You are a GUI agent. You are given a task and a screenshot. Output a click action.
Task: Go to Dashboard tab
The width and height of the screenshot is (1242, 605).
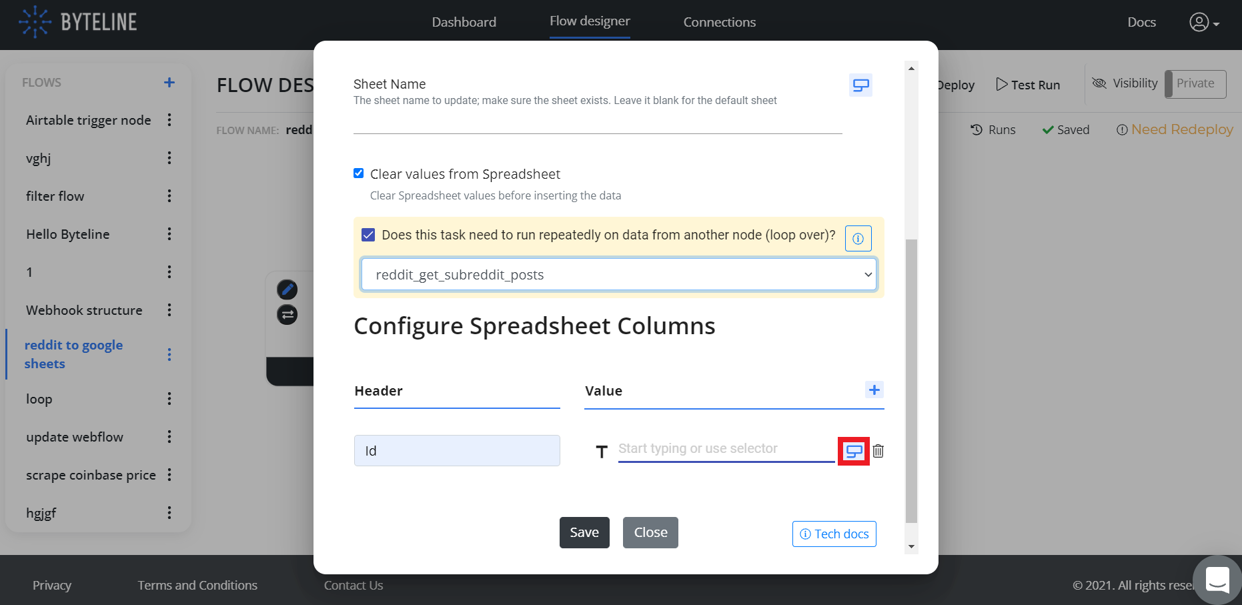coord(464,22)
